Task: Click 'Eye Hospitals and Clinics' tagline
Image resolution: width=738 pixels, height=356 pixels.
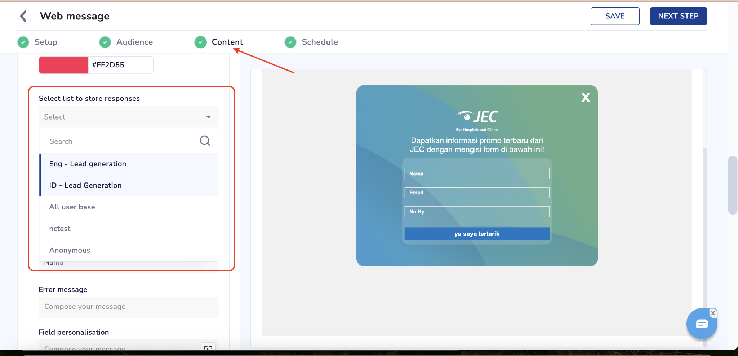Action: [x=477, y=130]
